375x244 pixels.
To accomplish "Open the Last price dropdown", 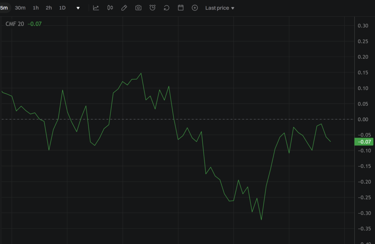I will pyautogui.click(x=220, y=8).
